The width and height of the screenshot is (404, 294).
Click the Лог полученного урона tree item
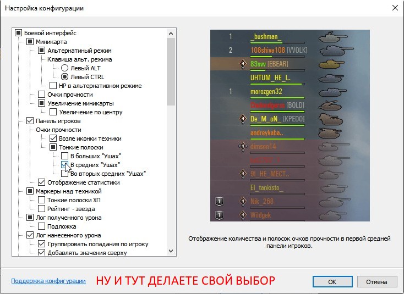[x=68, y=218]
